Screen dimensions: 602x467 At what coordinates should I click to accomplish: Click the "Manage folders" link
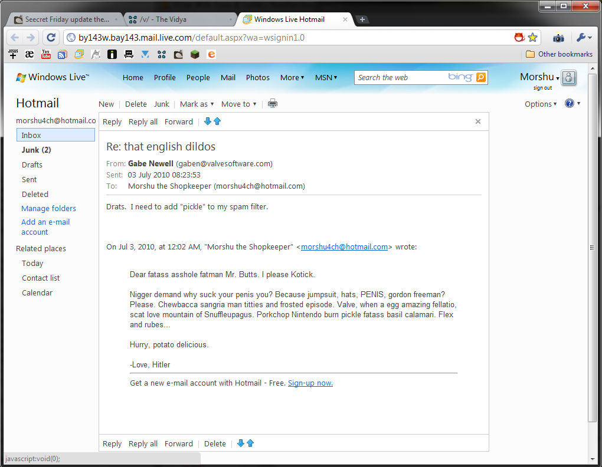(x=48, y=208)
